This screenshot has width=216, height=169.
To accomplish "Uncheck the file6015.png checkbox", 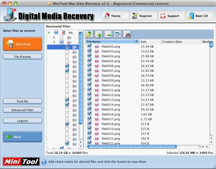I will pos(89,109).
